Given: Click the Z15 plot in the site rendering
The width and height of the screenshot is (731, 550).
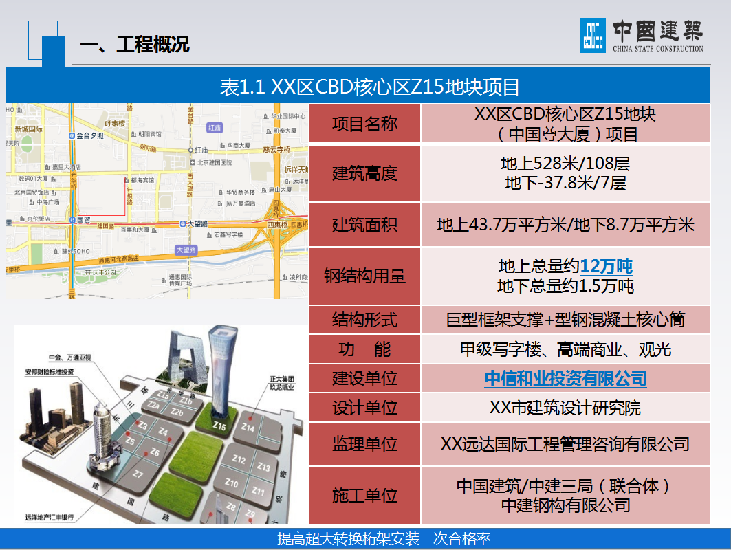Looking at the screenshot, I should 219,426.
